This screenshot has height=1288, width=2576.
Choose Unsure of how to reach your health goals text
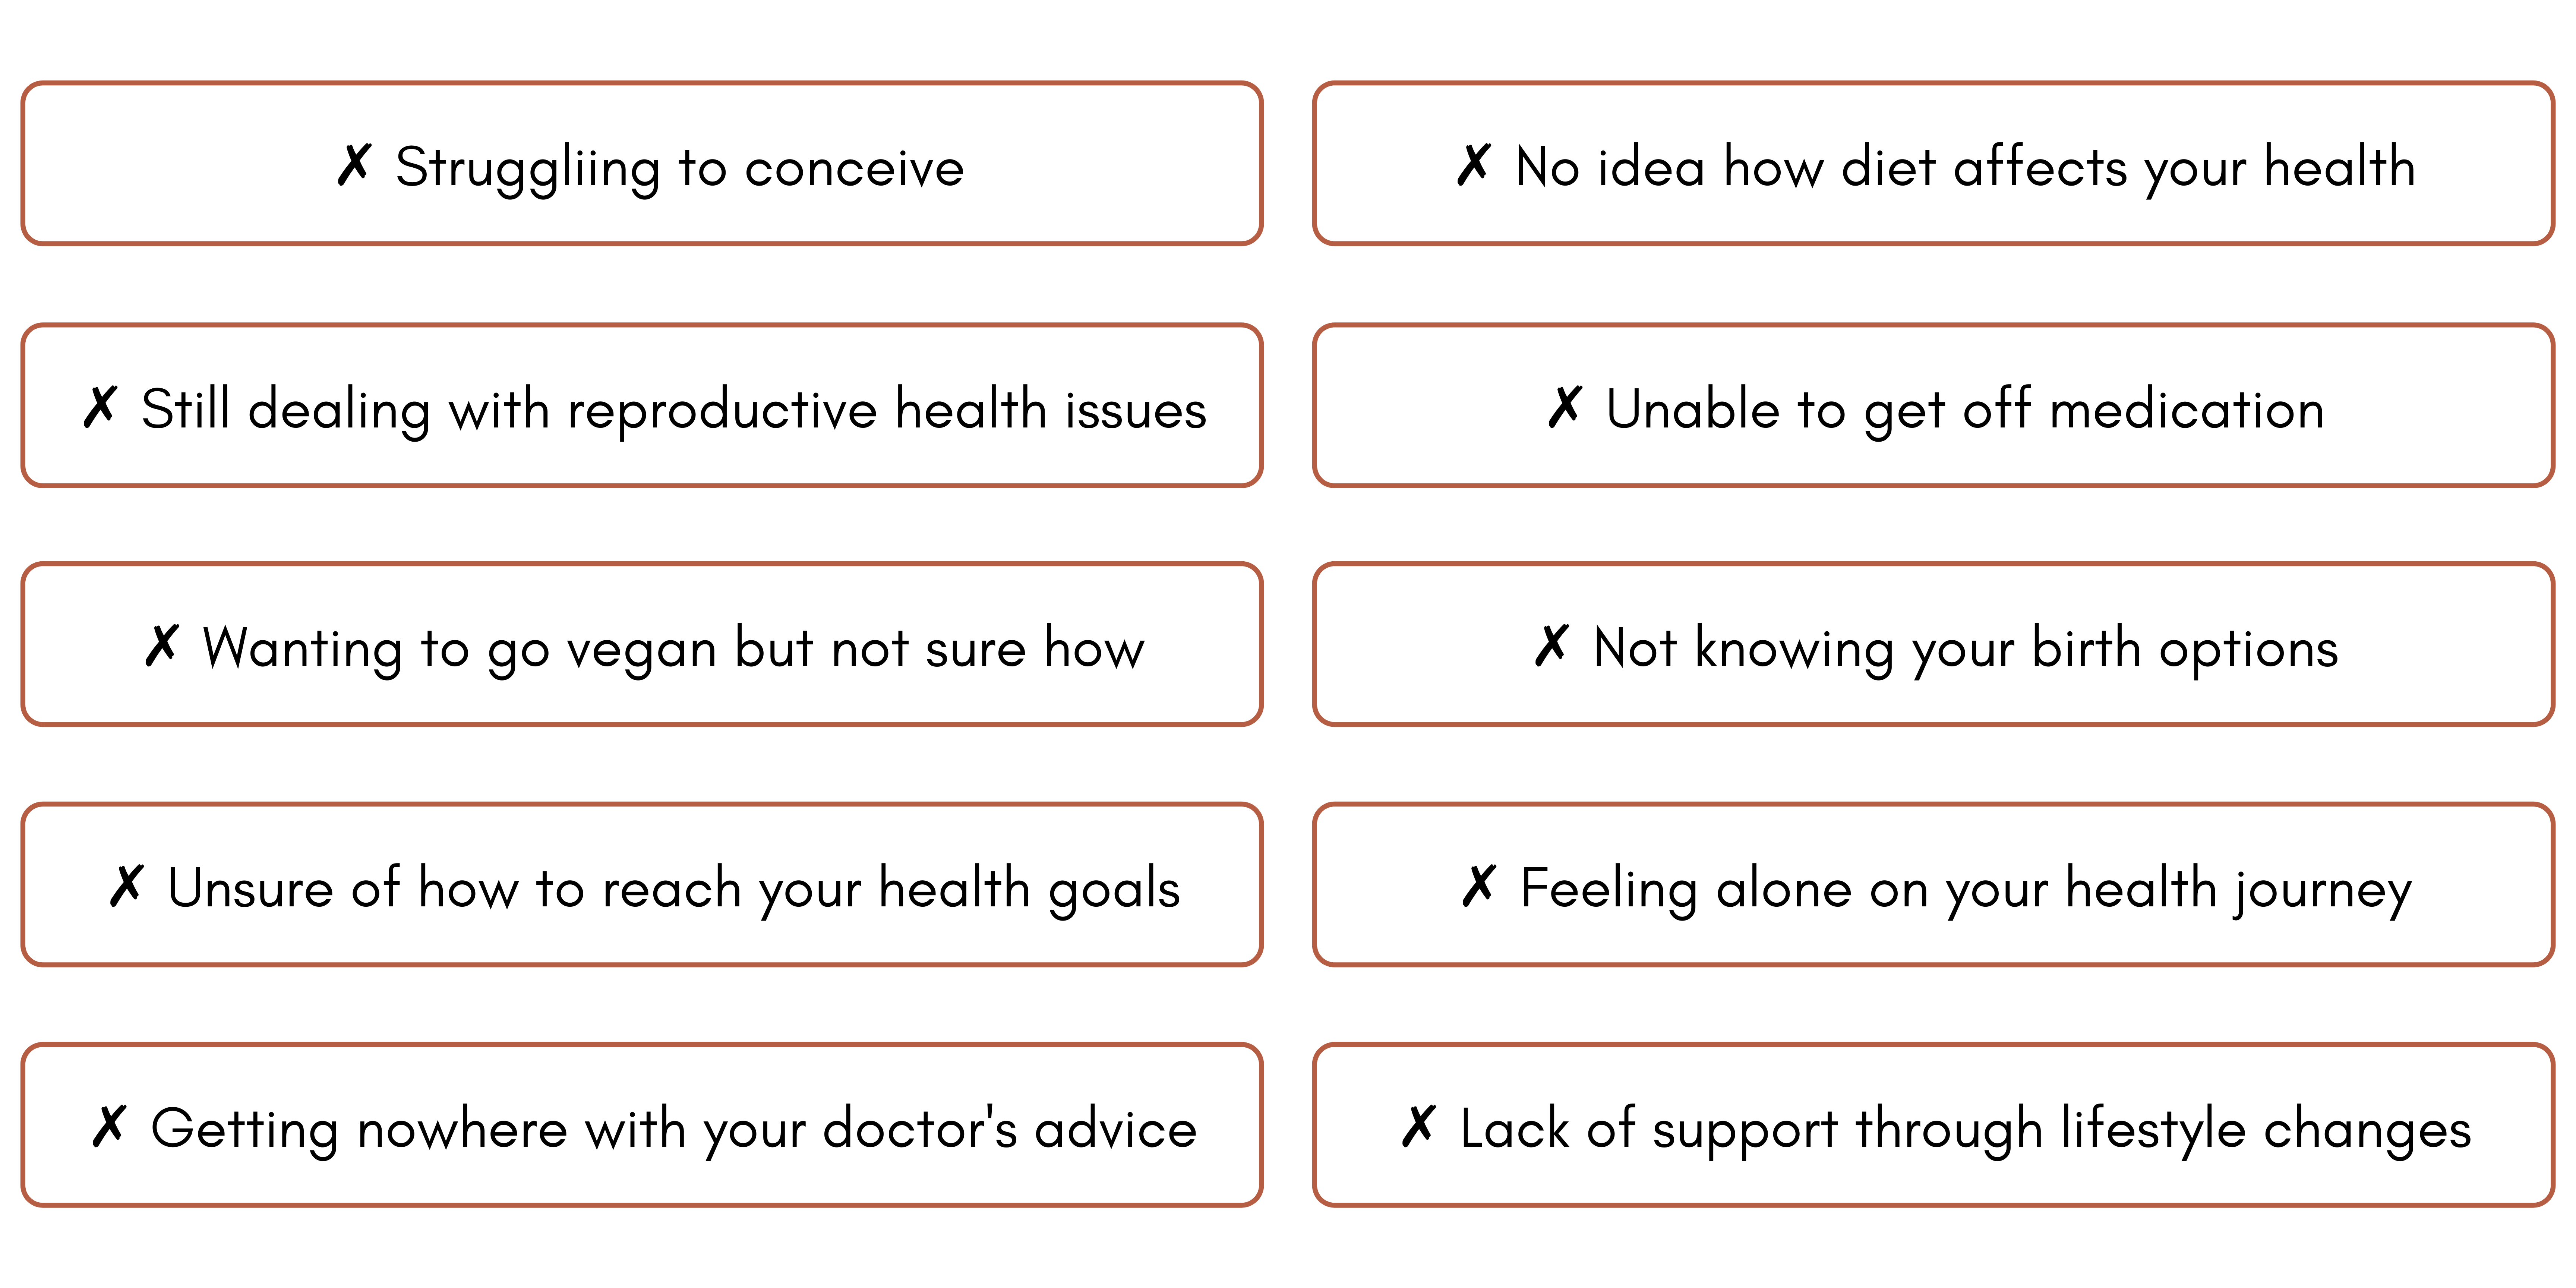(x=674, y=889)
